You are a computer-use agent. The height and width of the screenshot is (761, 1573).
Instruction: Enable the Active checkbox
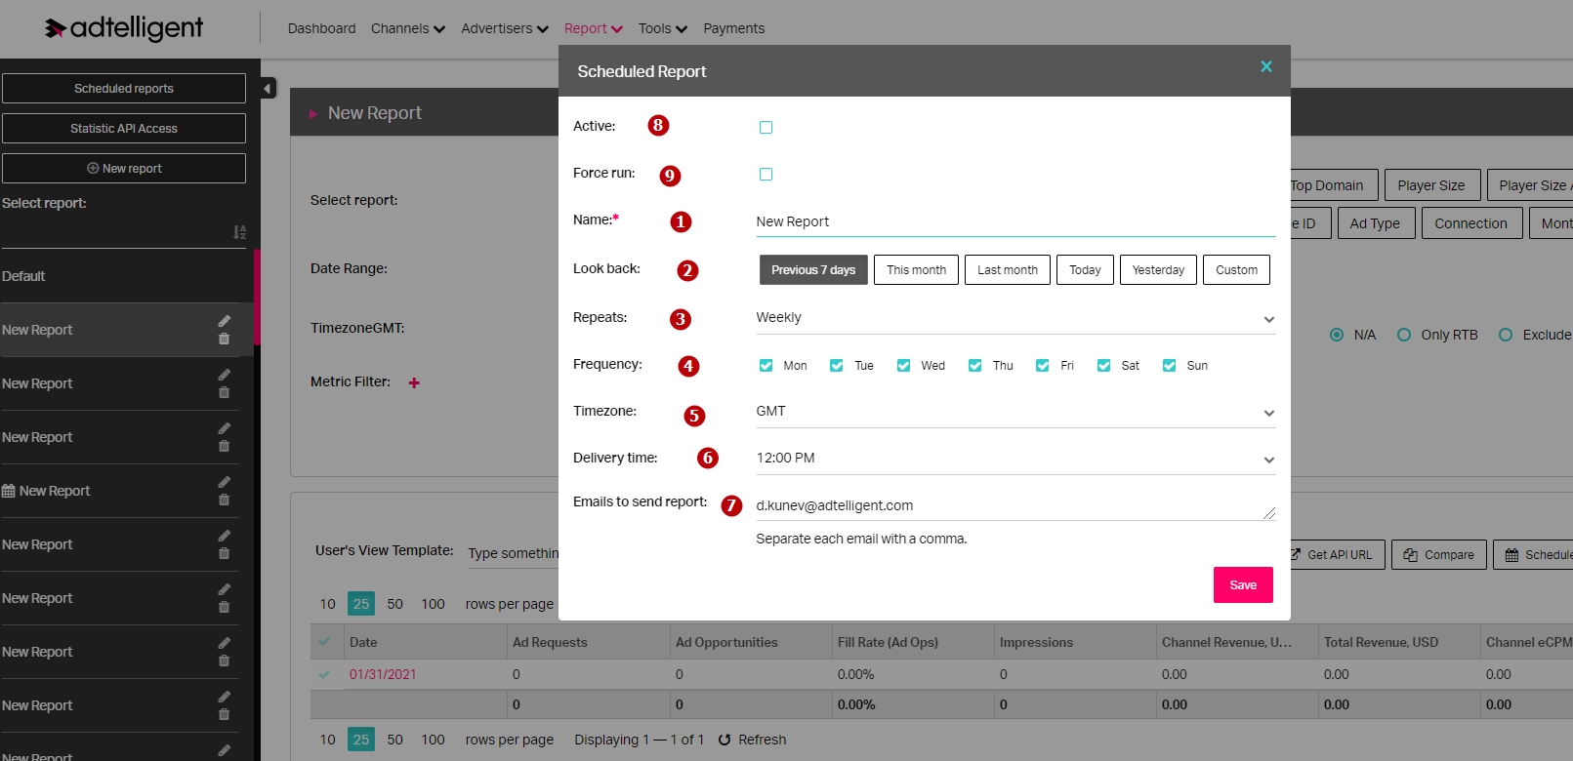click(766, 127)
